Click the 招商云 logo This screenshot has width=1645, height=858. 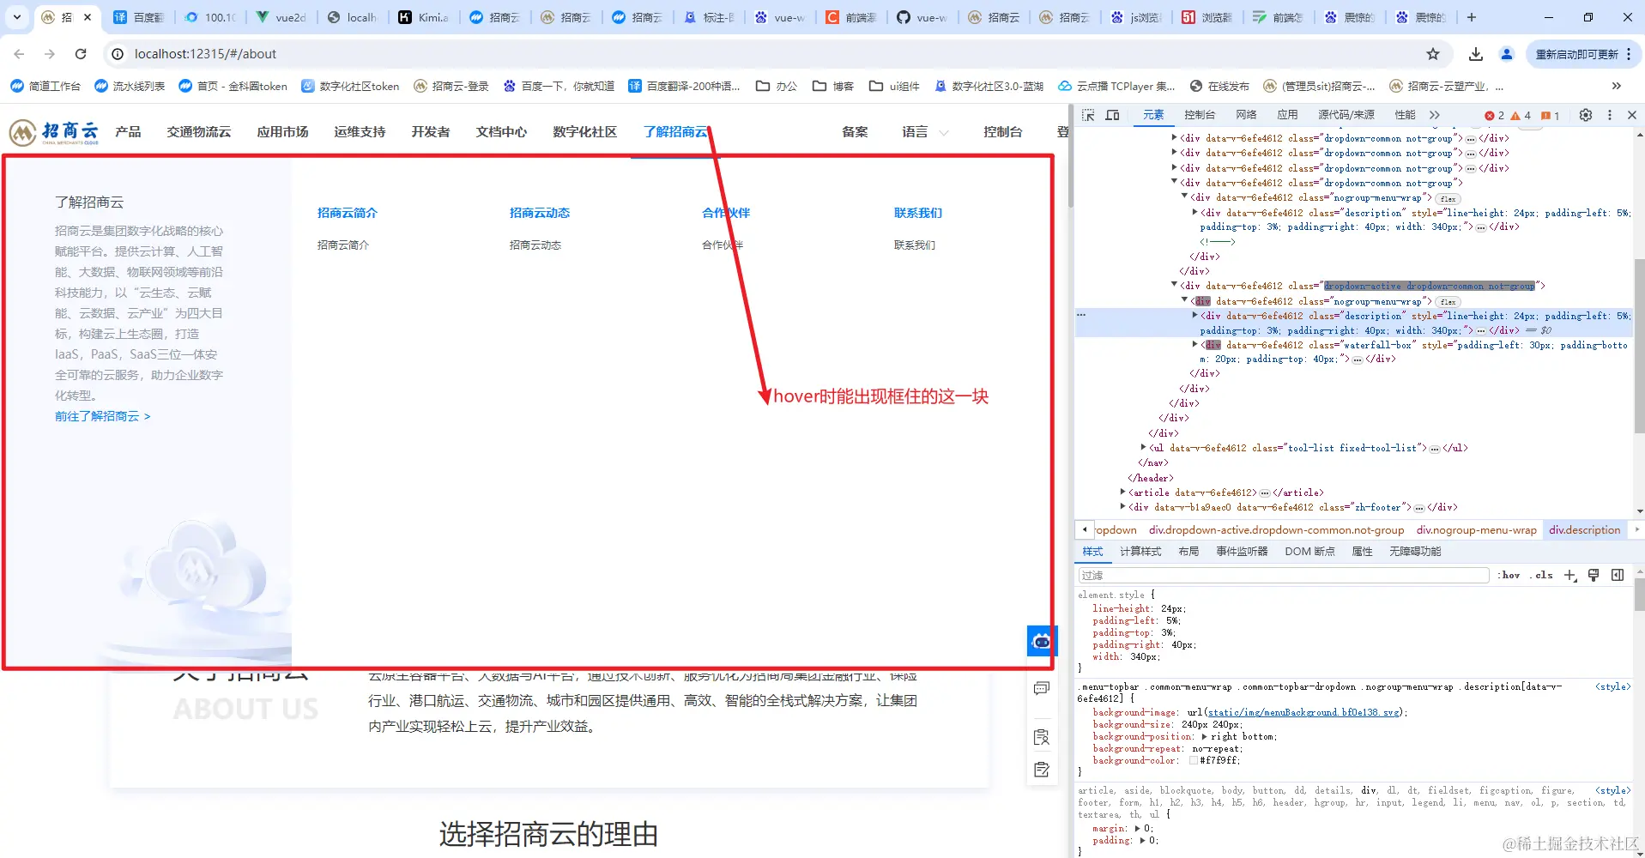[x=54, y=132]
